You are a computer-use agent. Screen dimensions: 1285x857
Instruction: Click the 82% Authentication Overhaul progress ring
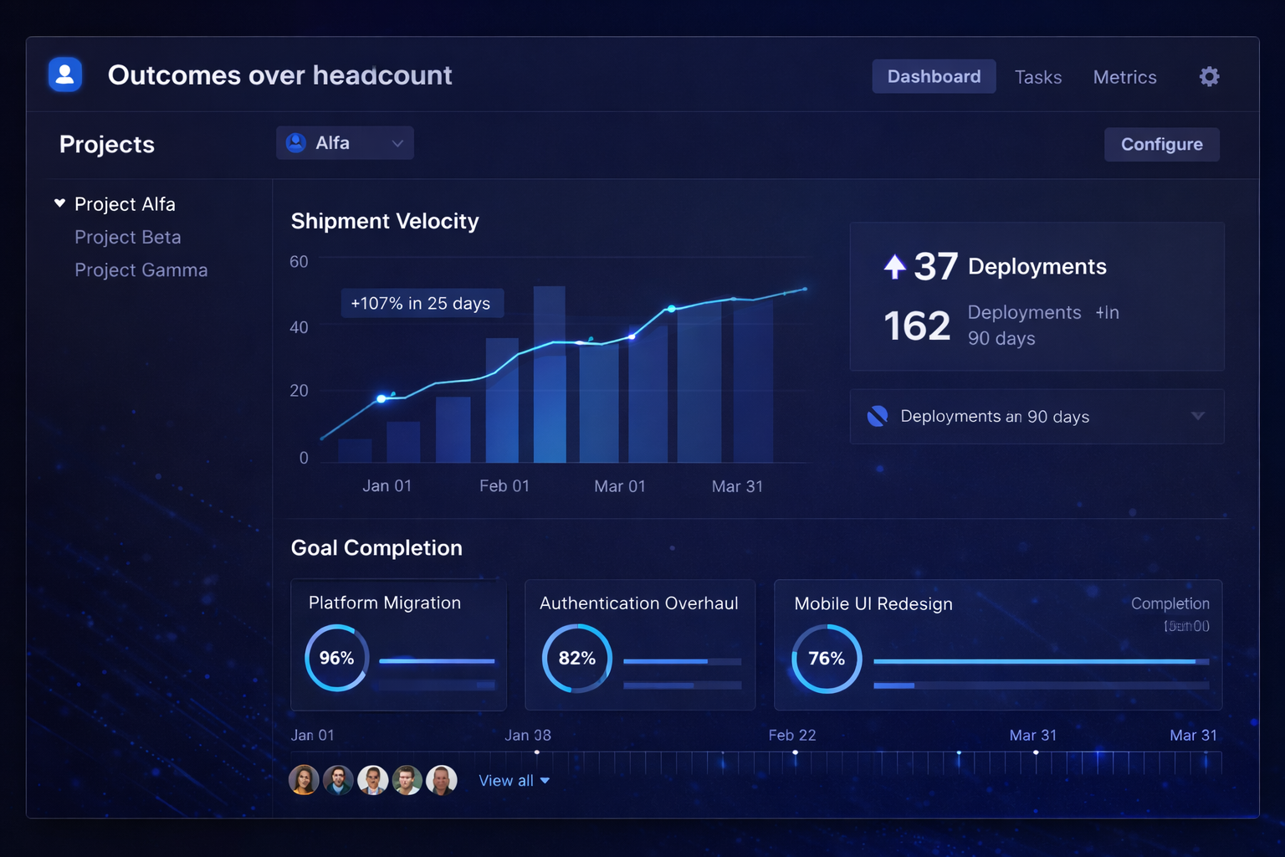pyautogui.click(x=576, y=658)
